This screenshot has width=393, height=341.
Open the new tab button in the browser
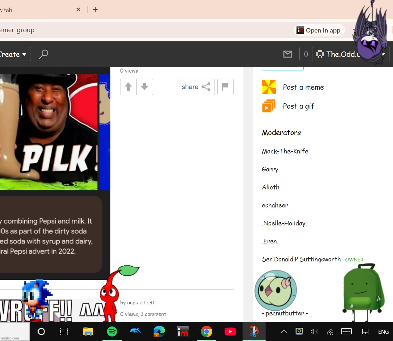[95, 9]
